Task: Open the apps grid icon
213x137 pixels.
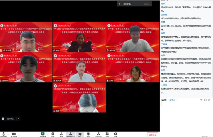Action: [107, 134]
